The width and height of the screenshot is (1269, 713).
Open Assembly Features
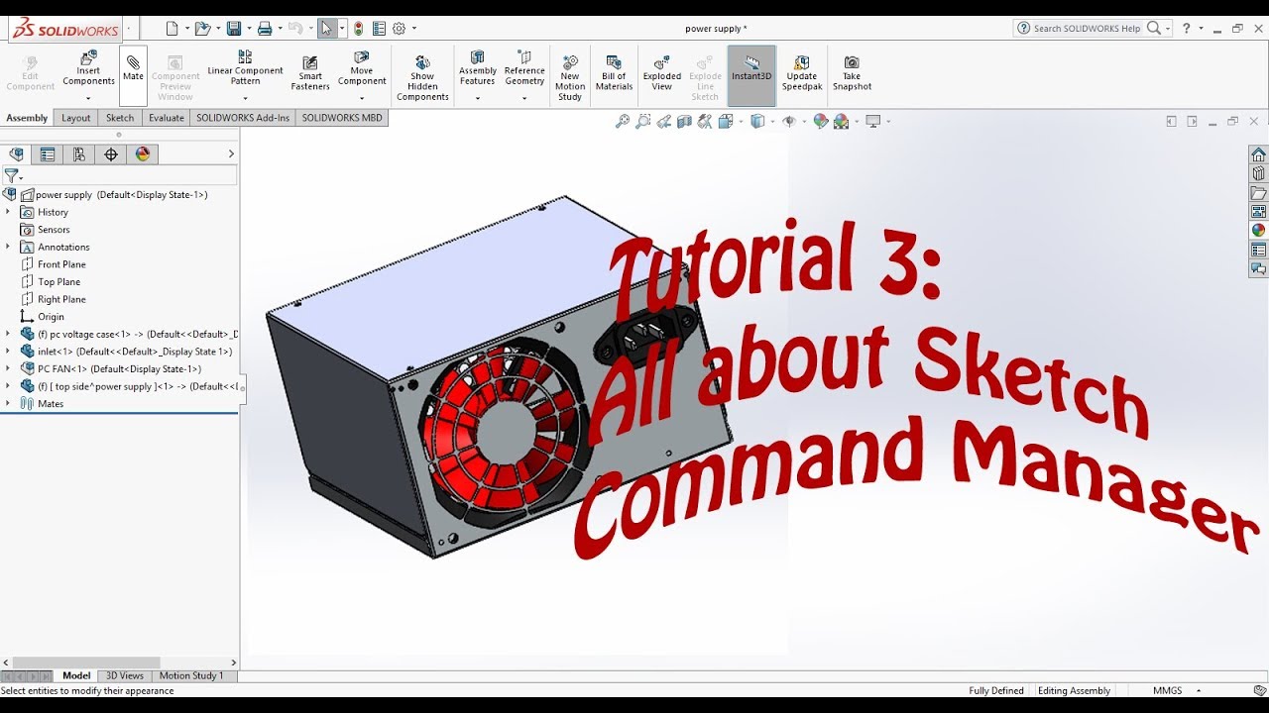point(477,69)
